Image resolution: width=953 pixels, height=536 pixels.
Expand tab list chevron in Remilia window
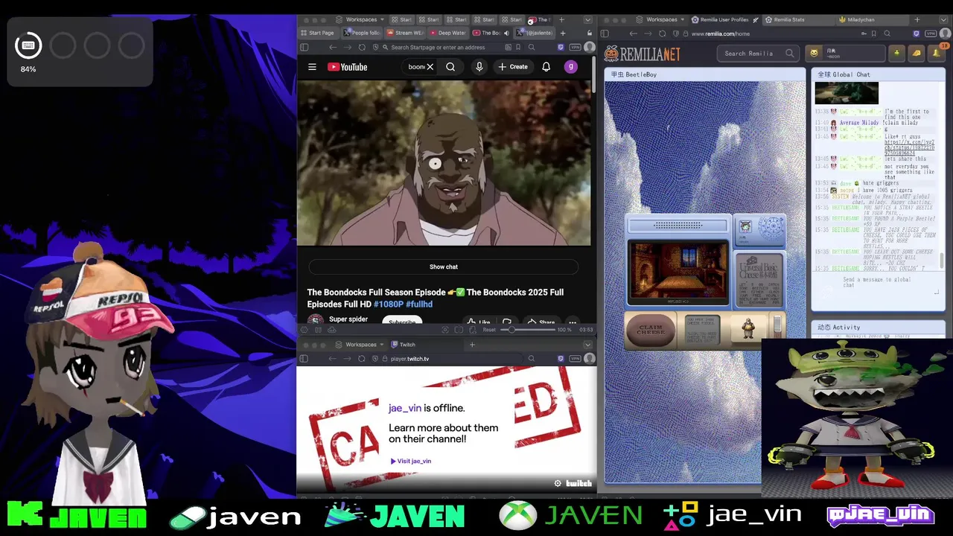click(x=944, y=19)
